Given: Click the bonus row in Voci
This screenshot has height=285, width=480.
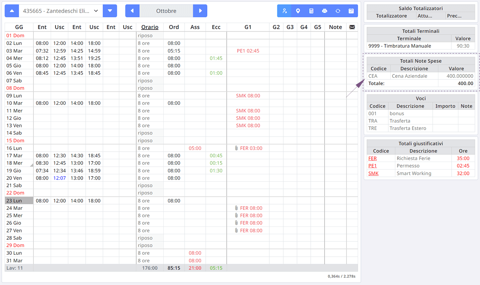Looking at the screenshot, I should (421, 114).
